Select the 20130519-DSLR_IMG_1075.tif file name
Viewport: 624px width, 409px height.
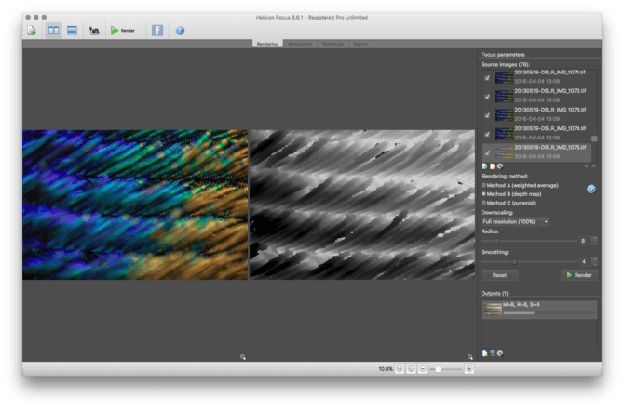coord(550,147)
